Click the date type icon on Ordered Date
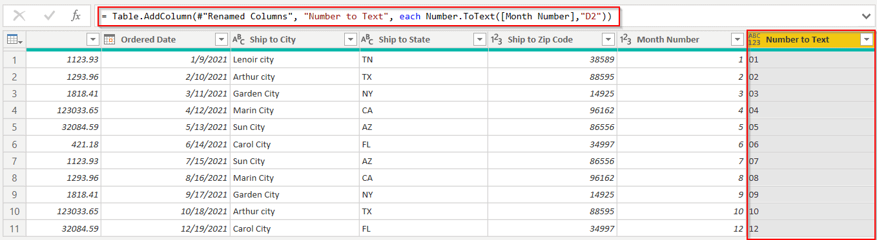The image size is (877, 240). click(x=109, y=39)
